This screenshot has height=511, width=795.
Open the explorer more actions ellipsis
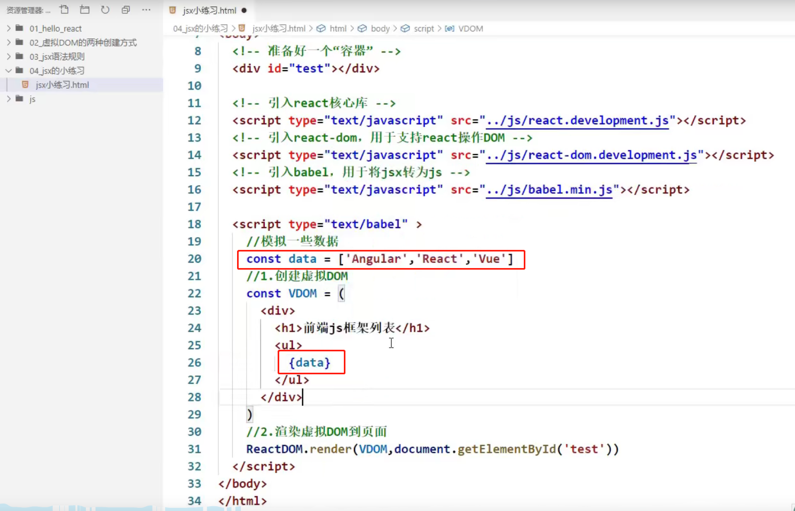(146, 10)
